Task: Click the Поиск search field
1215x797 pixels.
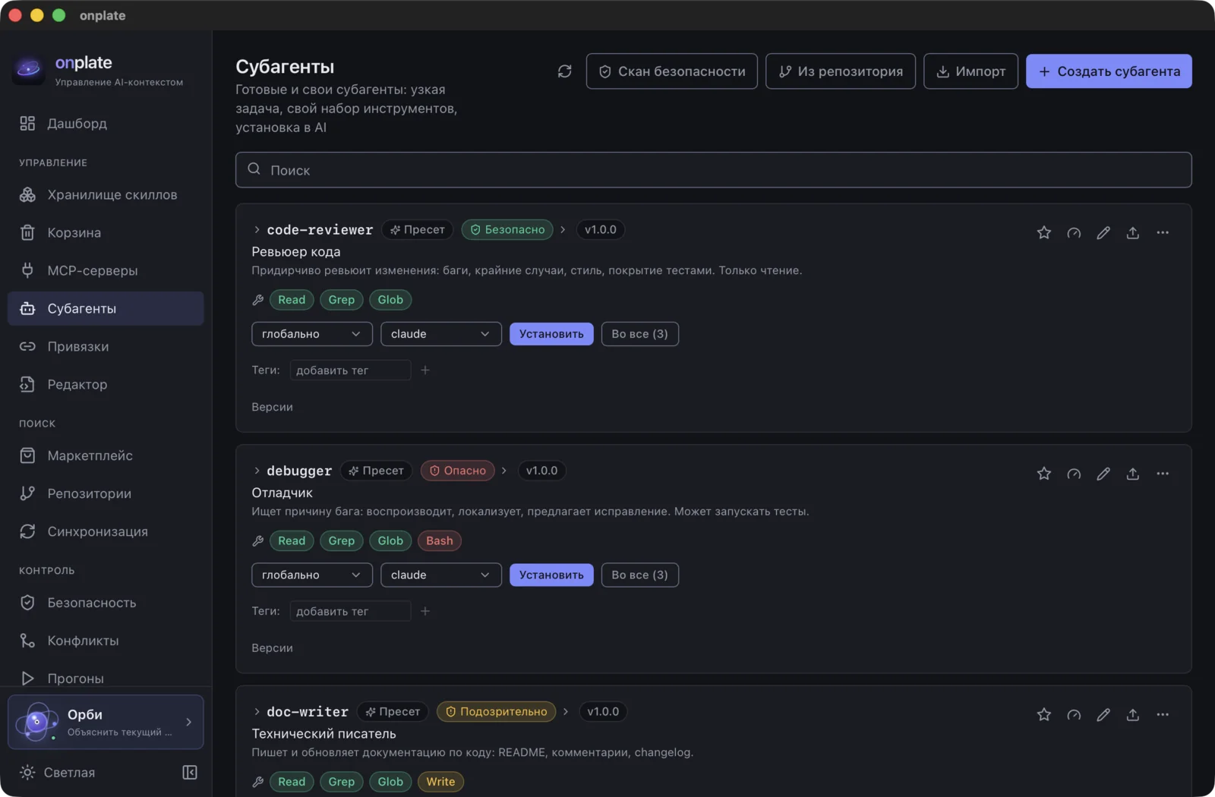Action: pyautogui.click(x=714, y=170)
